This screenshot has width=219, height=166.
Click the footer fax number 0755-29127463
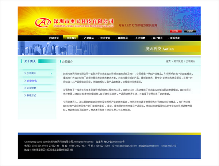(77, 146)
